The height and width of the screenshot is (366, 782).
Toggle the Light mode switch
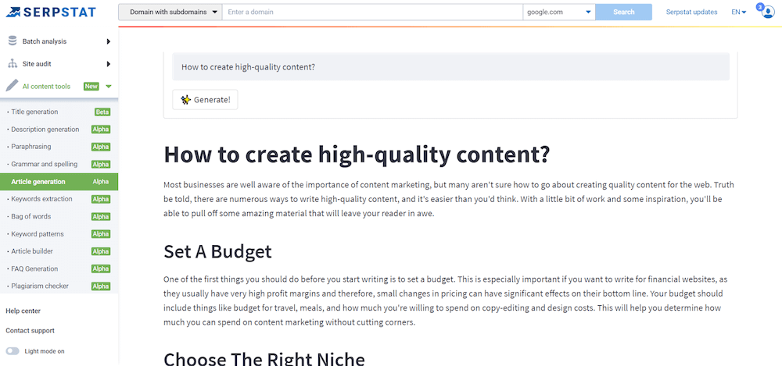[13, 351]
